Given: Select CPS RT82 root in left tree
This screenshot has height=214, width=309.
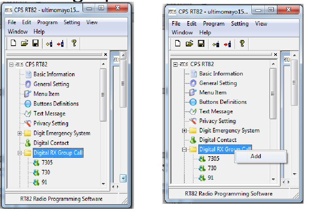Looking at the screenshot, I should click(x=36, y=65).
